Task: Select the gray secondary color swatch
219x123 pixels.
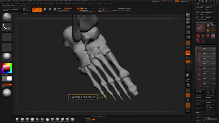Action: (x=4, y=78)
